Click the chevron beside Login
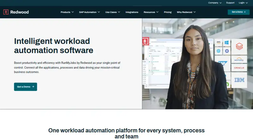The image size is (253, 139). [x=247, y=3]
